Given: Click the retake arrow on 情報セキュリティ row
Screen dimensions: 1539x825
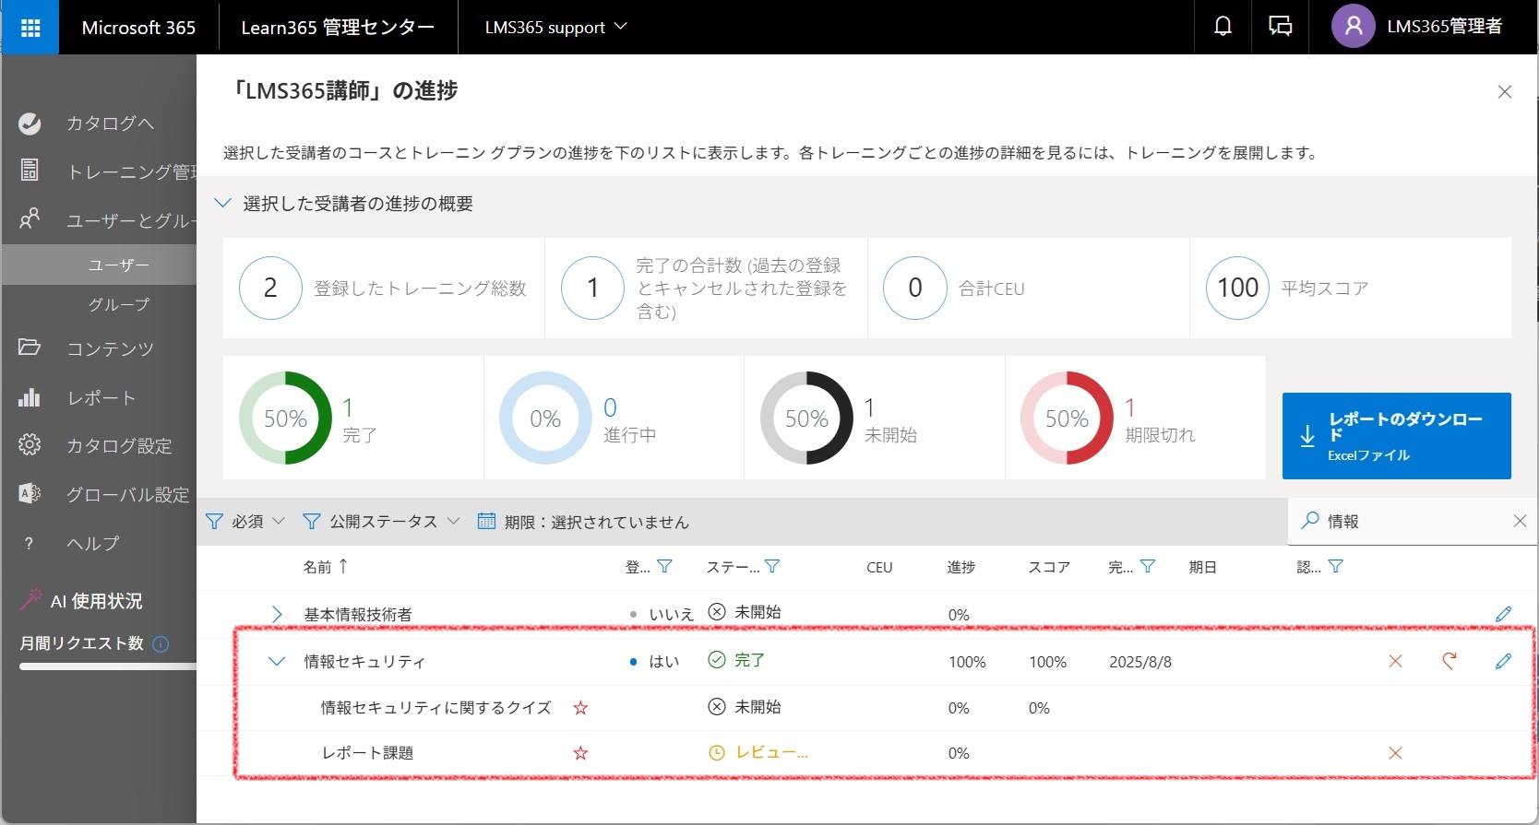Looking at the screenshot, I should [x=1450, y=661].
